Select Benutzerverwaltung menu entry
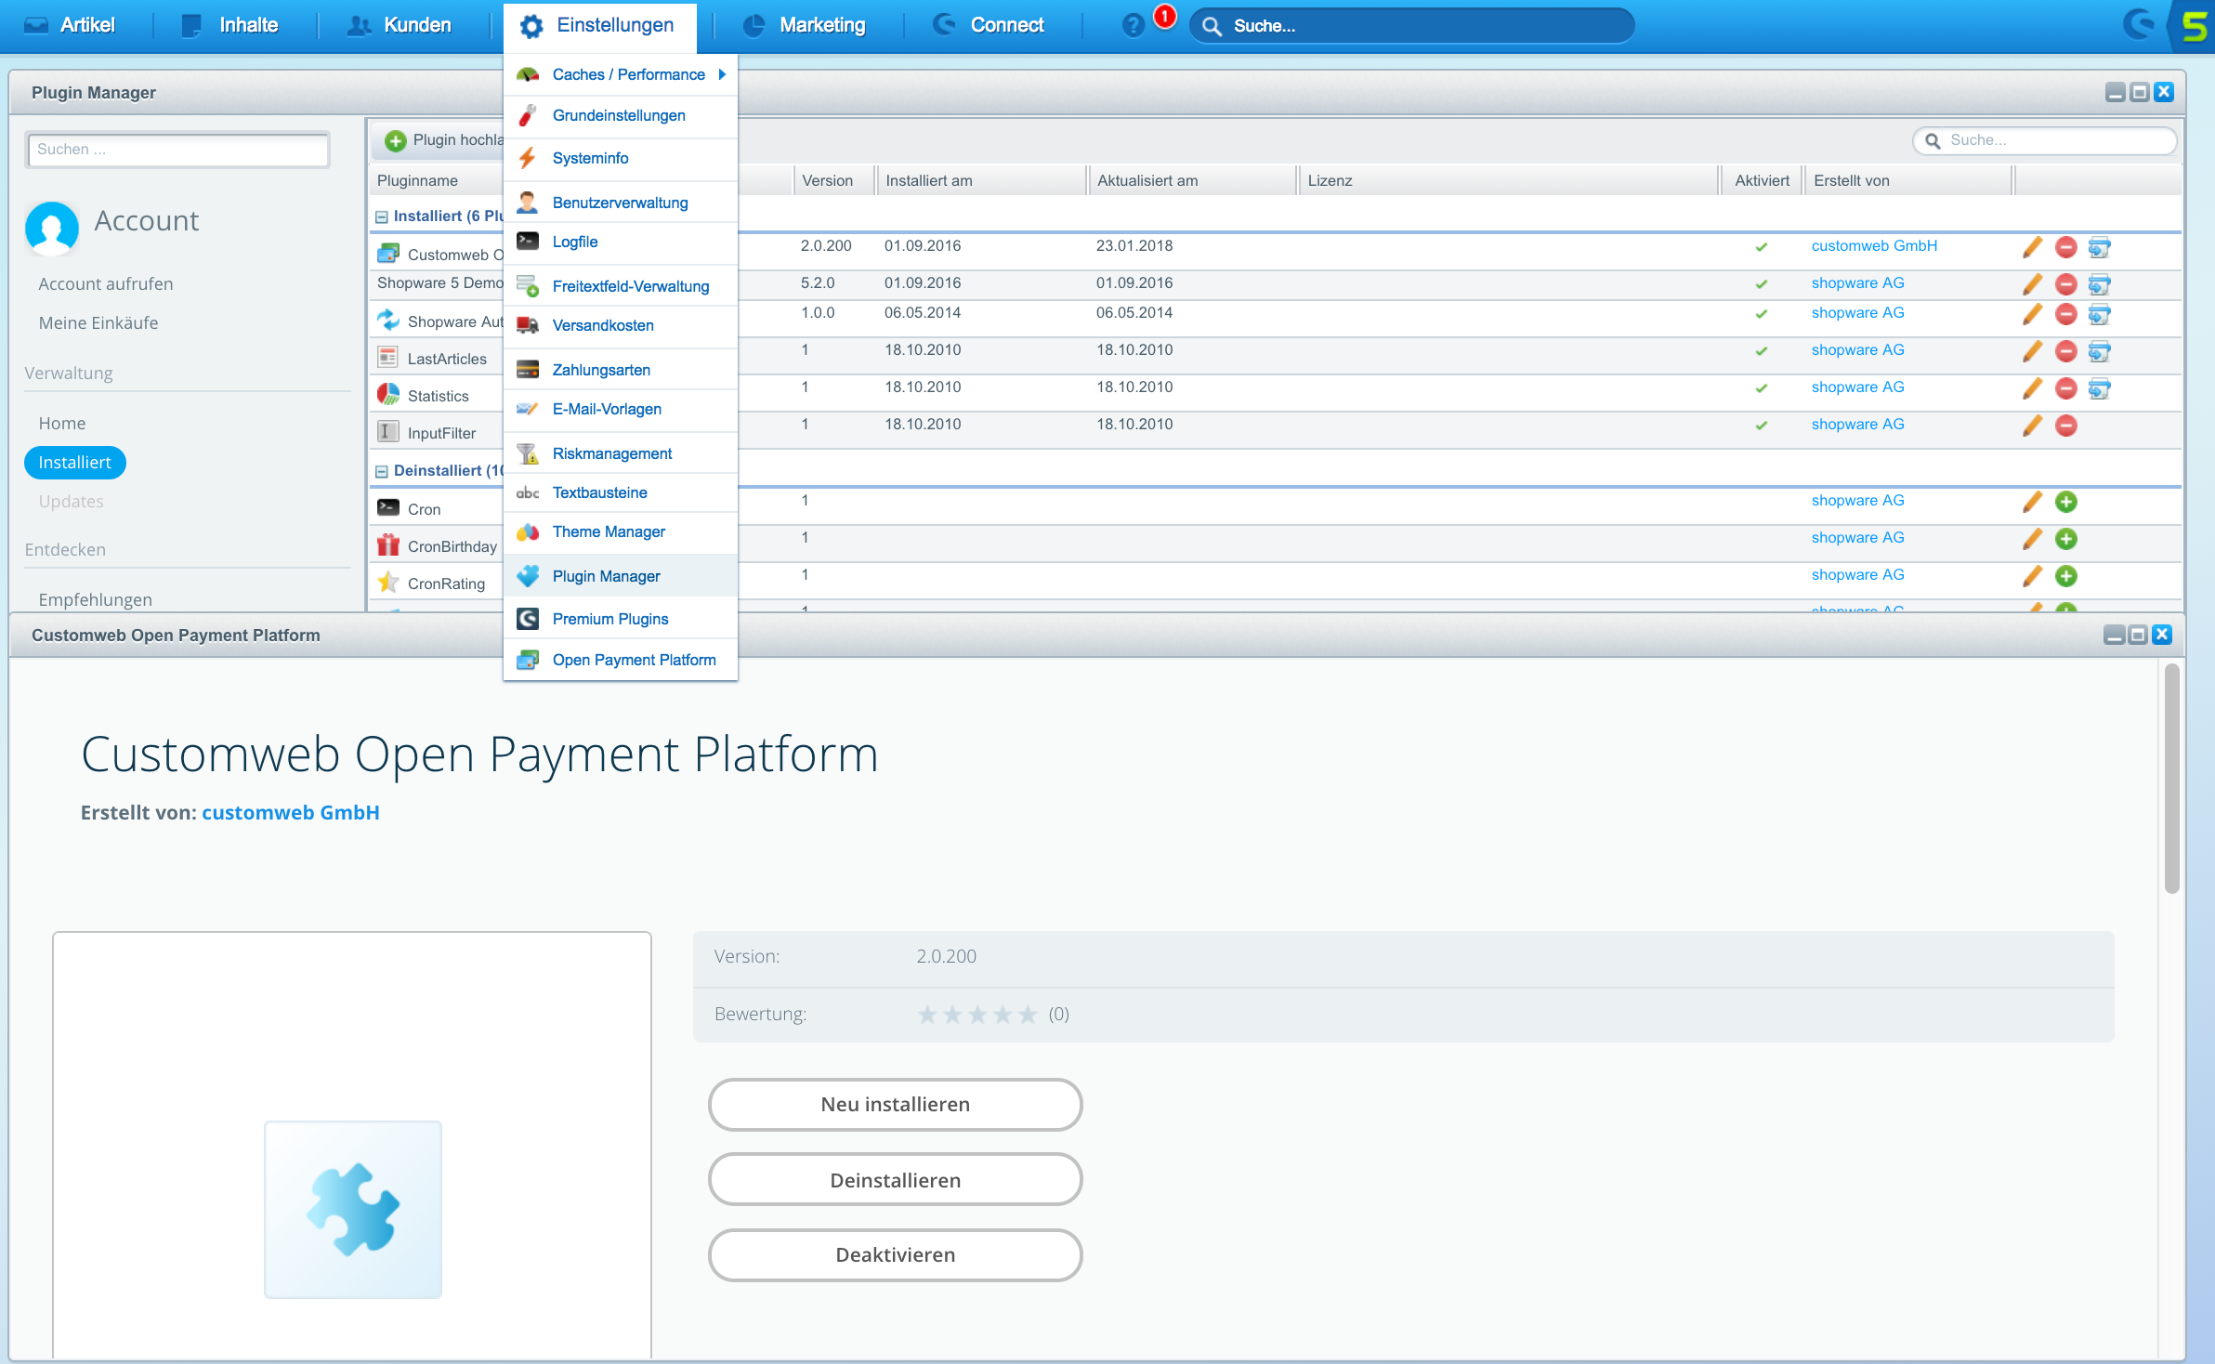The height and width of the screenshot is (1364, 2215). (621, 203)
